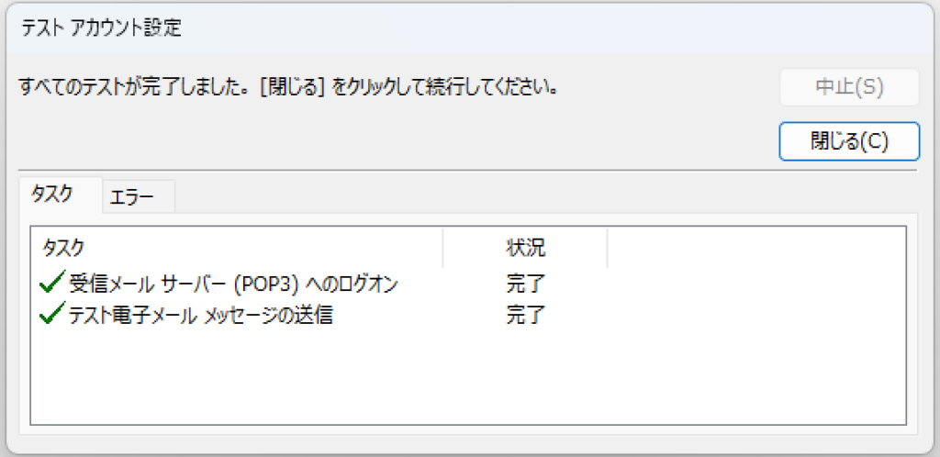
Task: Click the checkmark next to テスト電子メール メッセージの送信
Action: pos(52,317)
